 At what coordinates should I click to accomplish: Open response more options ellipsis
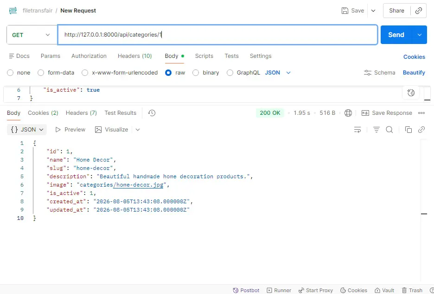421,113
